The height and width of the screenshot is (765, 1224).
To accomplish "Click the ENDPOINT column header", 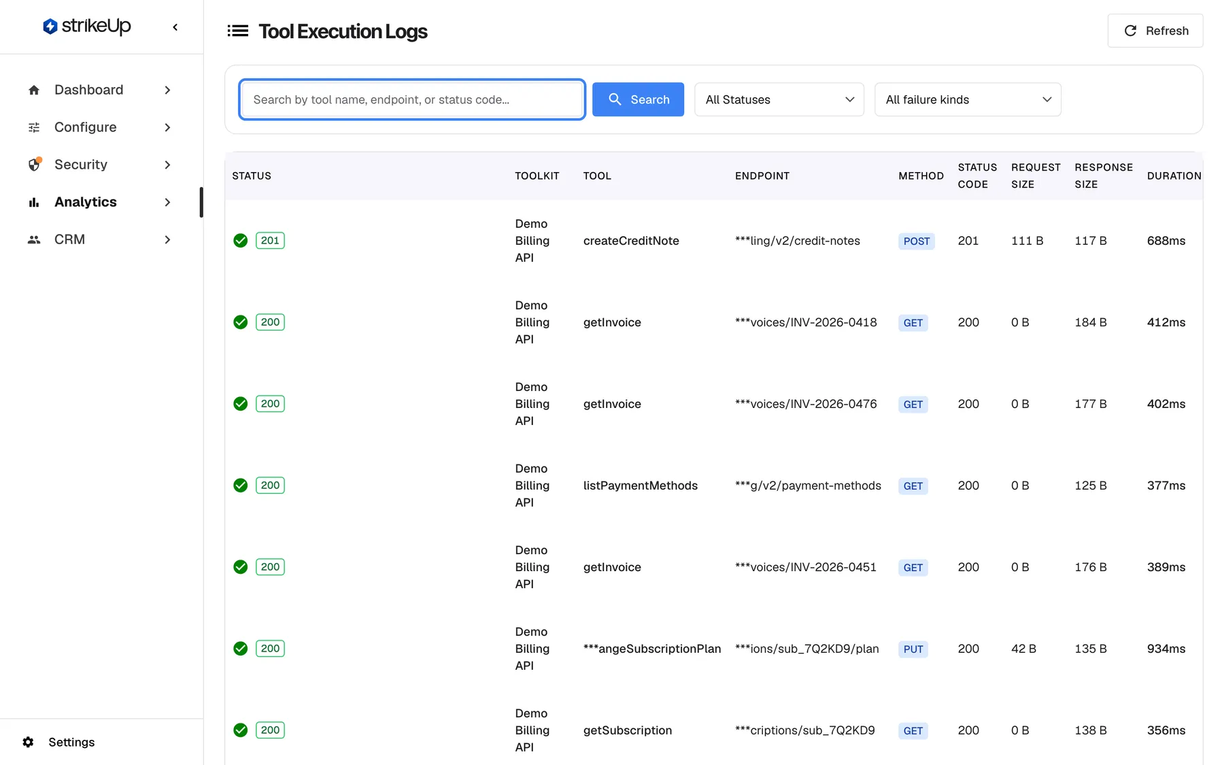I will tap(762, 176).
